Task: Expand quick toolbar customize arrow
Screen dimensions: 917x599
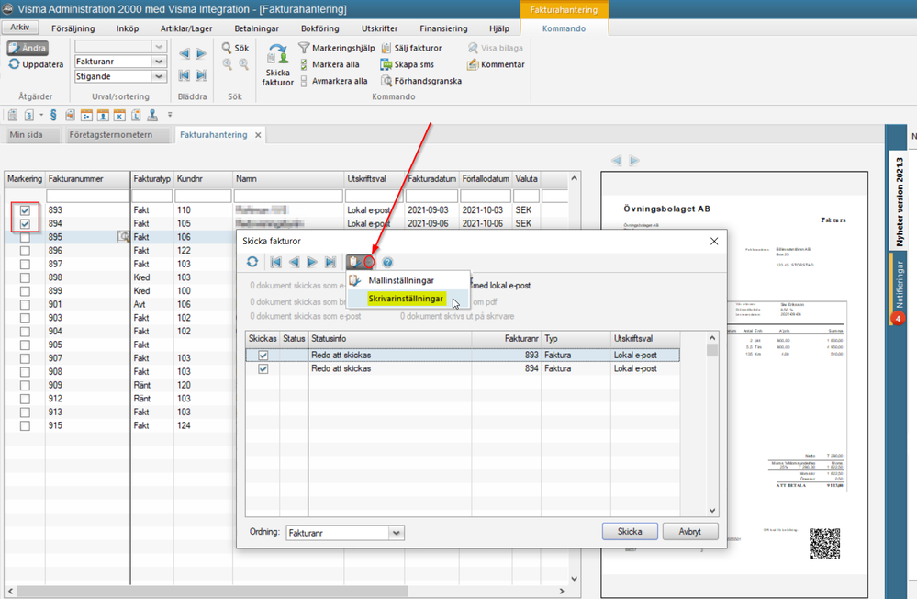Action: (170, 115)
